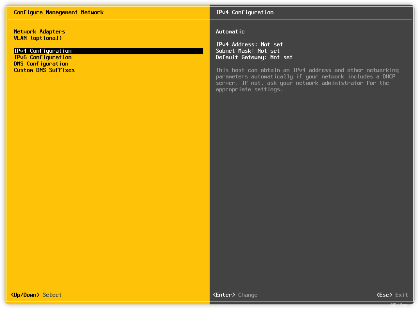This screenshot has height=309, width=419.
Task: Click the IPv4 Address: Not set line
Action: [249, 44]
